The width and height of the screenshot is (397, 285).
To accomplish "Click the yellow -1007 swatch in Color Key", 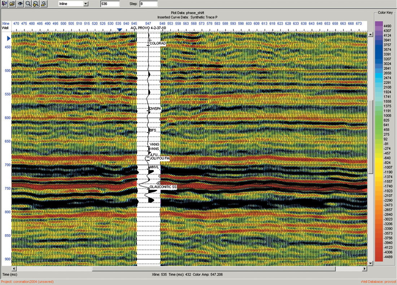I will (379, 167).
